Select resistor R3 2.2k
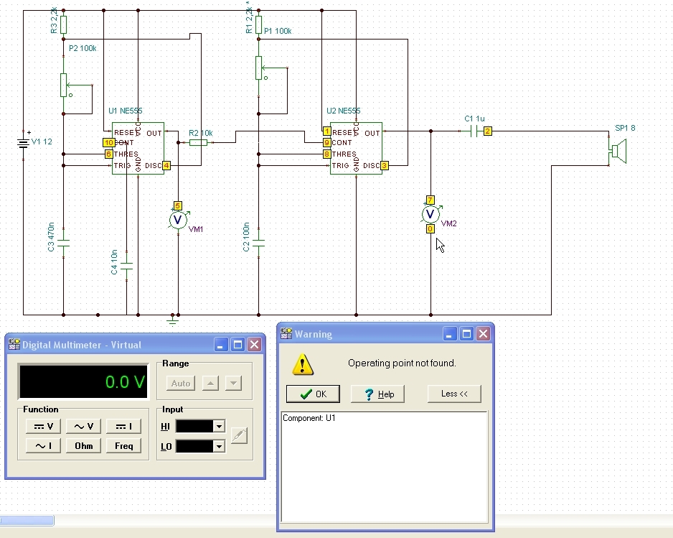Image resolution: width=673 pixels, height=538 pixels. 64,24
